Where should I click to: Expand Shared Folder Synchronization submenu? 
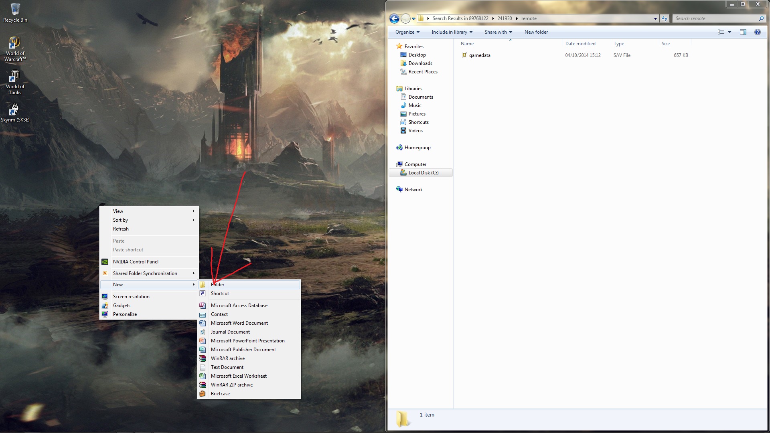145,273
